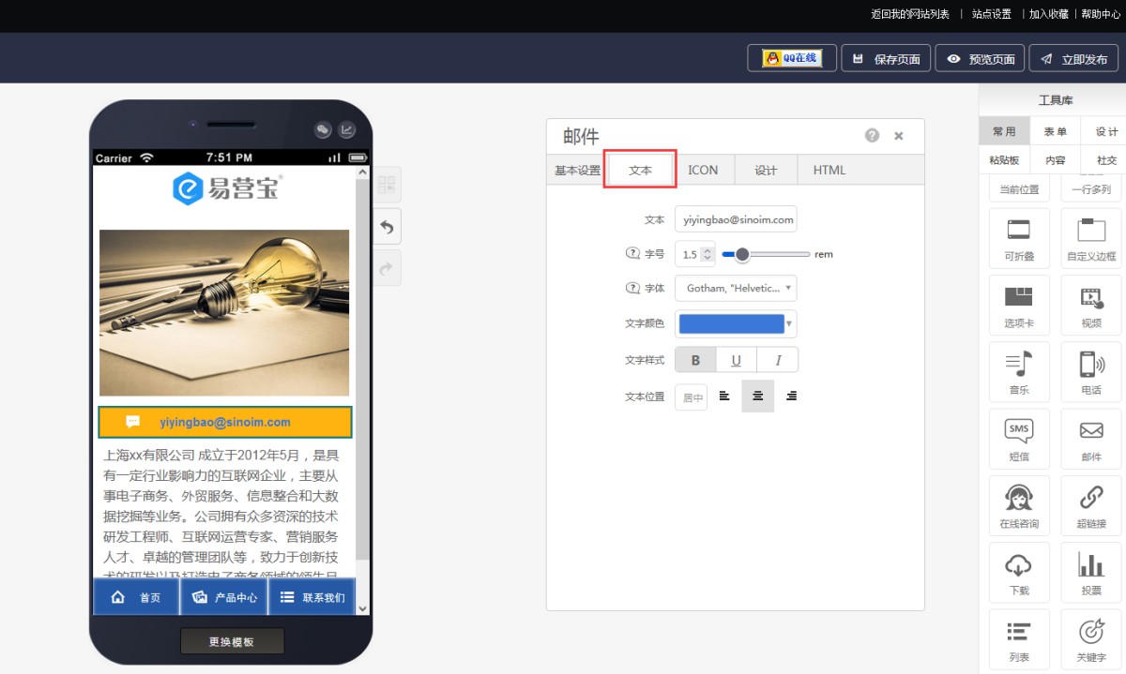Align text to the left

(x=724, y=397)
